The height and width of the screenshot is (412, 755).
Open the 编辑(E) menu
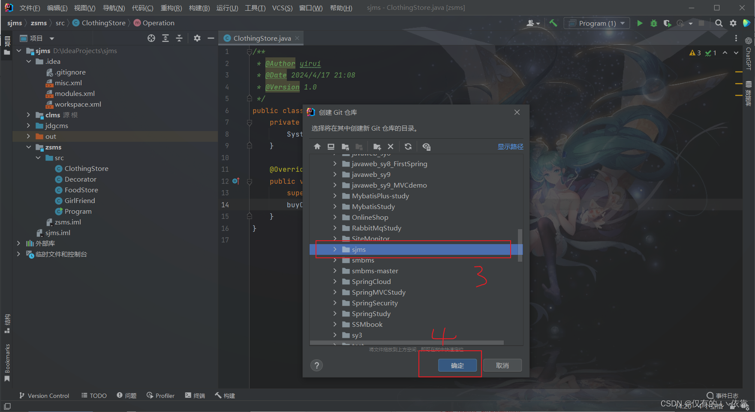coord(57,8)
